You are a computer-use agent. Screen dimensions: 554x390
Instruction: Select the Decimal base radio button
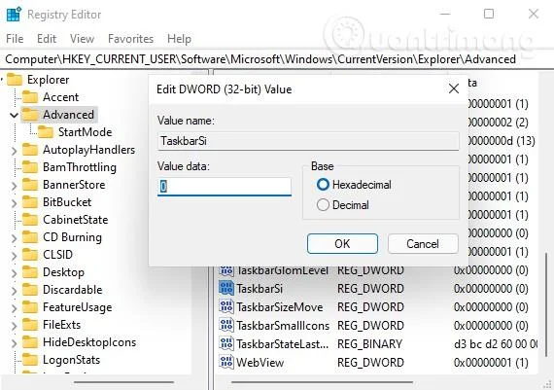tap(323, 205)
